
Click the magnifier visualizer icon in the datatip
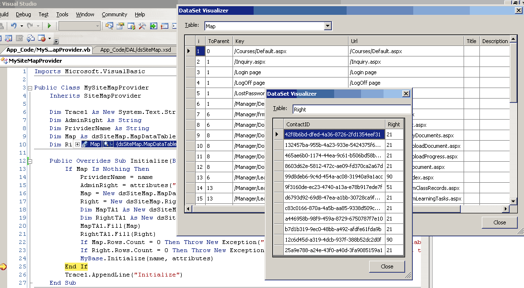[106, 144]
